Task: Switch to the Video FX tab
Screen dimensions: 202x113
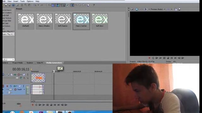Action: (x=40, y=63)
